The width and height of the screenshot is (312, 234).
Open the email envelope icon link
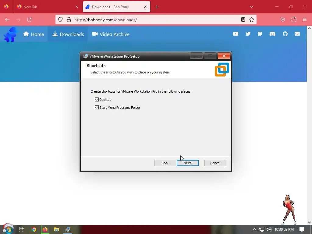tap(297, 34)
